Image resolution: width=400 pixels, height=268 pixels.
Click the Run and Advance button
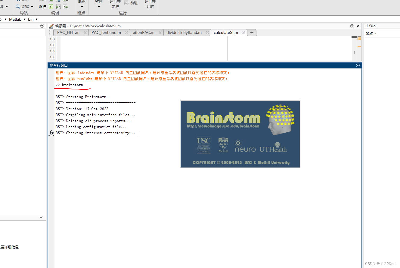click(115, 4)
